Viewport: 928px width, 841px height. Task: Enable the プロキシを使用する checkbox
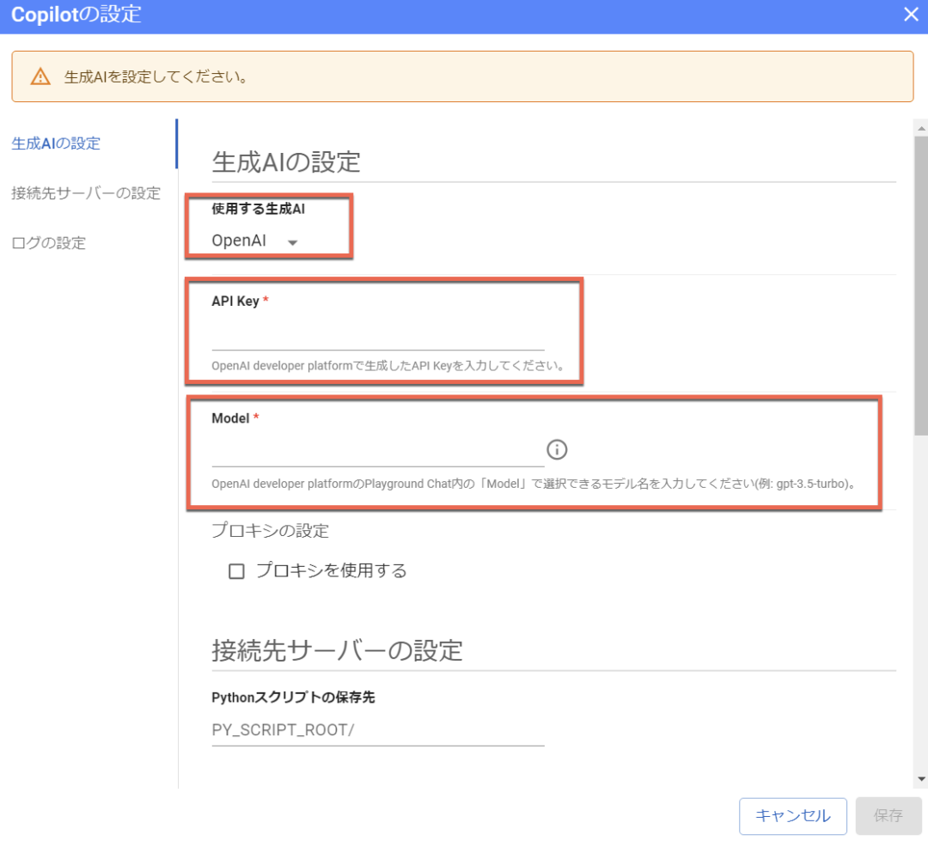coord(236,571)
